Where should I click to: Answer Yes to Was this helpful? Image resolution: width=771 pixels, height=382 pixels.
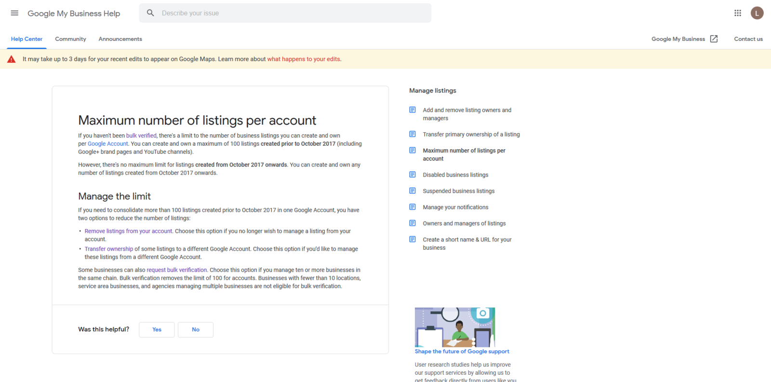coord(157,330)
